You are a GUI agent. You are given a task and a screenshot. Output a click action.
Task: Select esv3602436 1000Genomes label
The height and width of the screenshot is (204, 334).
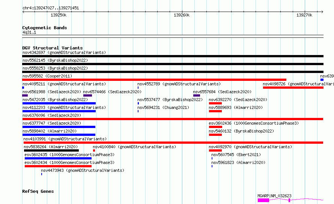(254, 123)
